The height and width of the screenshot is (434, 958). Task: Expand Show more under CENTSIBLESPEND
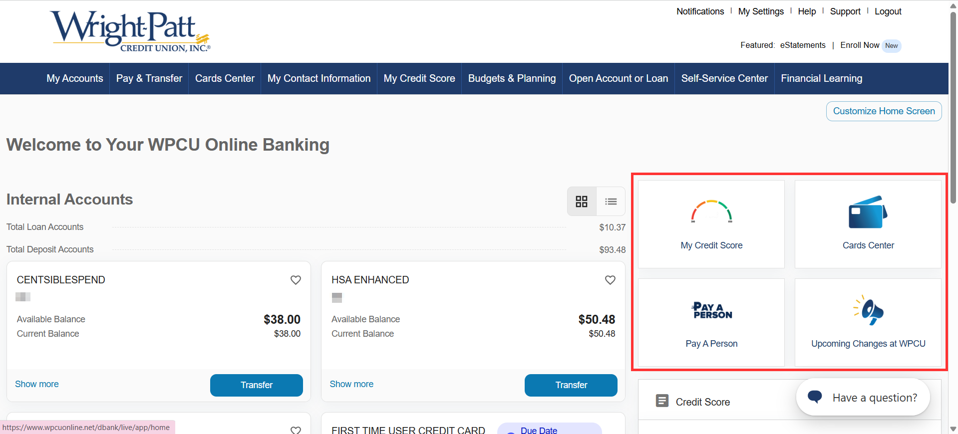coord(37,384)
